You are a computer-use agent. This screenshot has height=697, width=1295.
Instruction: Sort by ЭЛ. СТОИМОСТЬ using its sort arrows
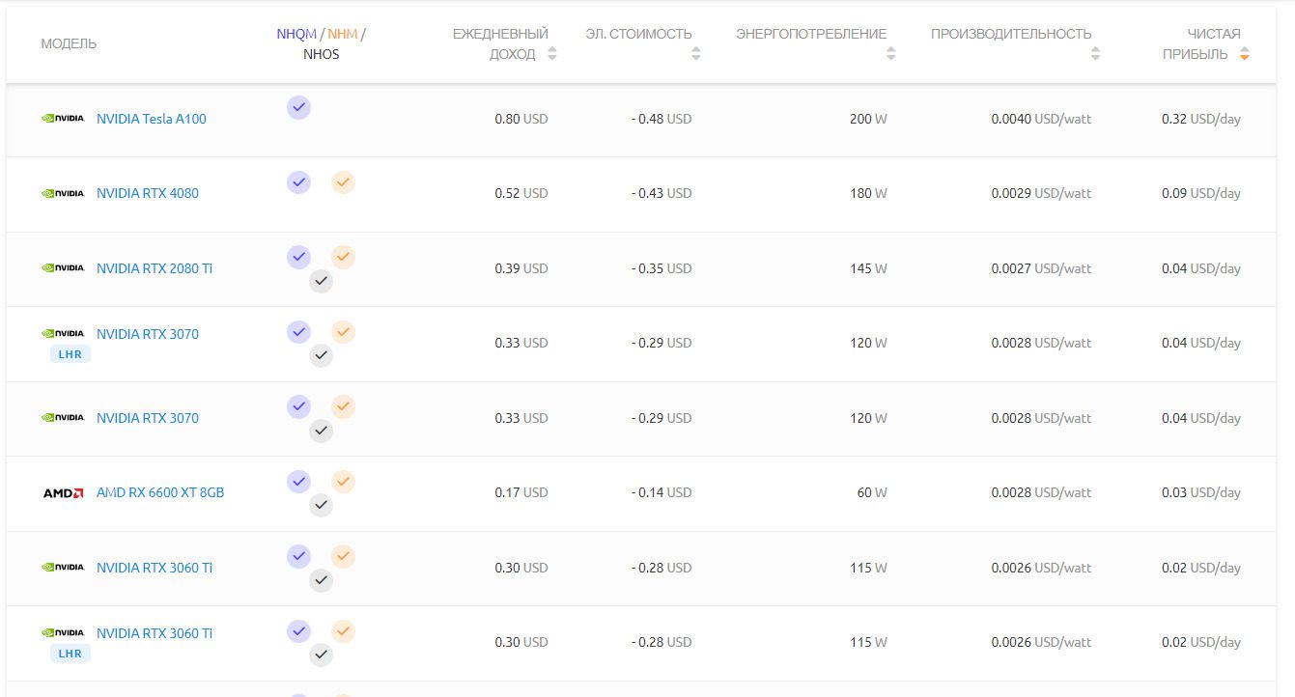[696, 54]
